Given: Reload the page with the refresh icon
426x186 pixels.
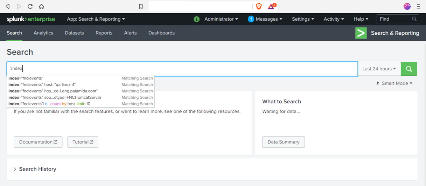Looking at the screenshot, I should click(x=30, y=6).
